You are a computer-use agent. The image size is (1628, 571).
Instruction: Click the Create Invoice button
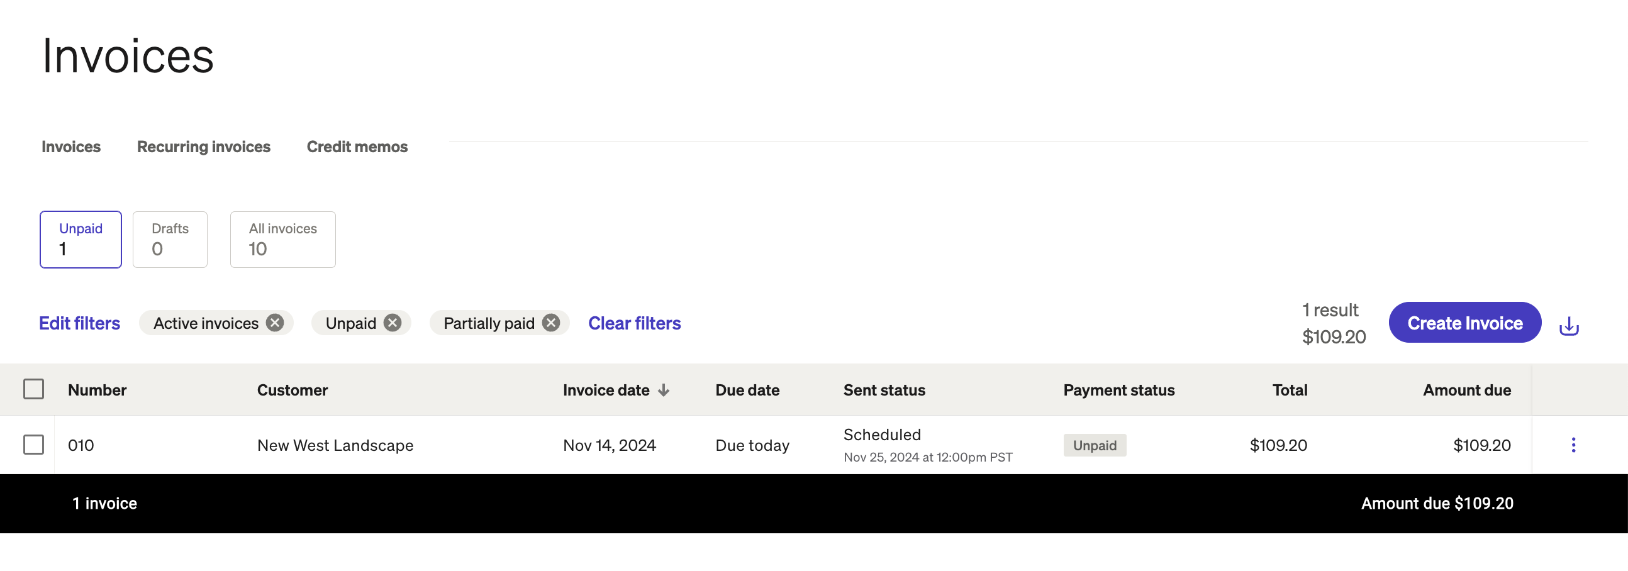(x=1464, y=323)
